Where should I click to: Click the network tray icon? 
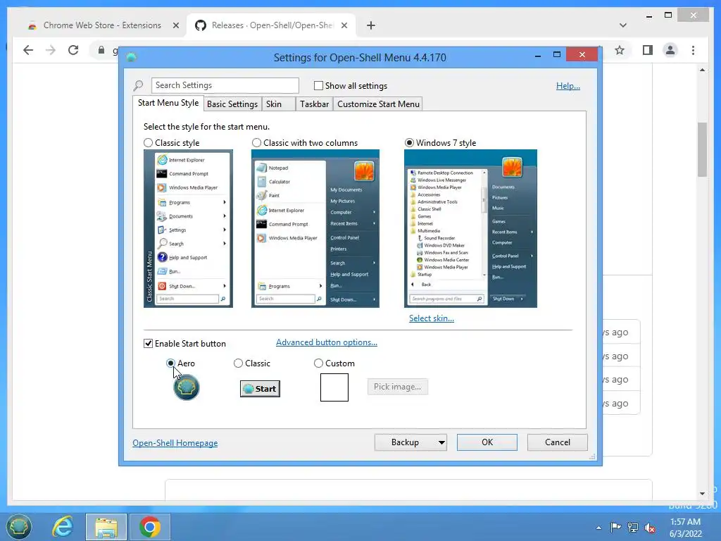click(x=633, y=527)
